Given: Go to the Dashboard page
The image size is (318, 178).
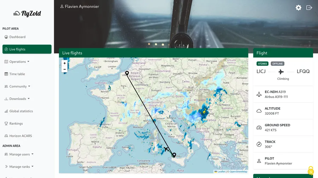Looking at the screenshot, I should 17,37.
